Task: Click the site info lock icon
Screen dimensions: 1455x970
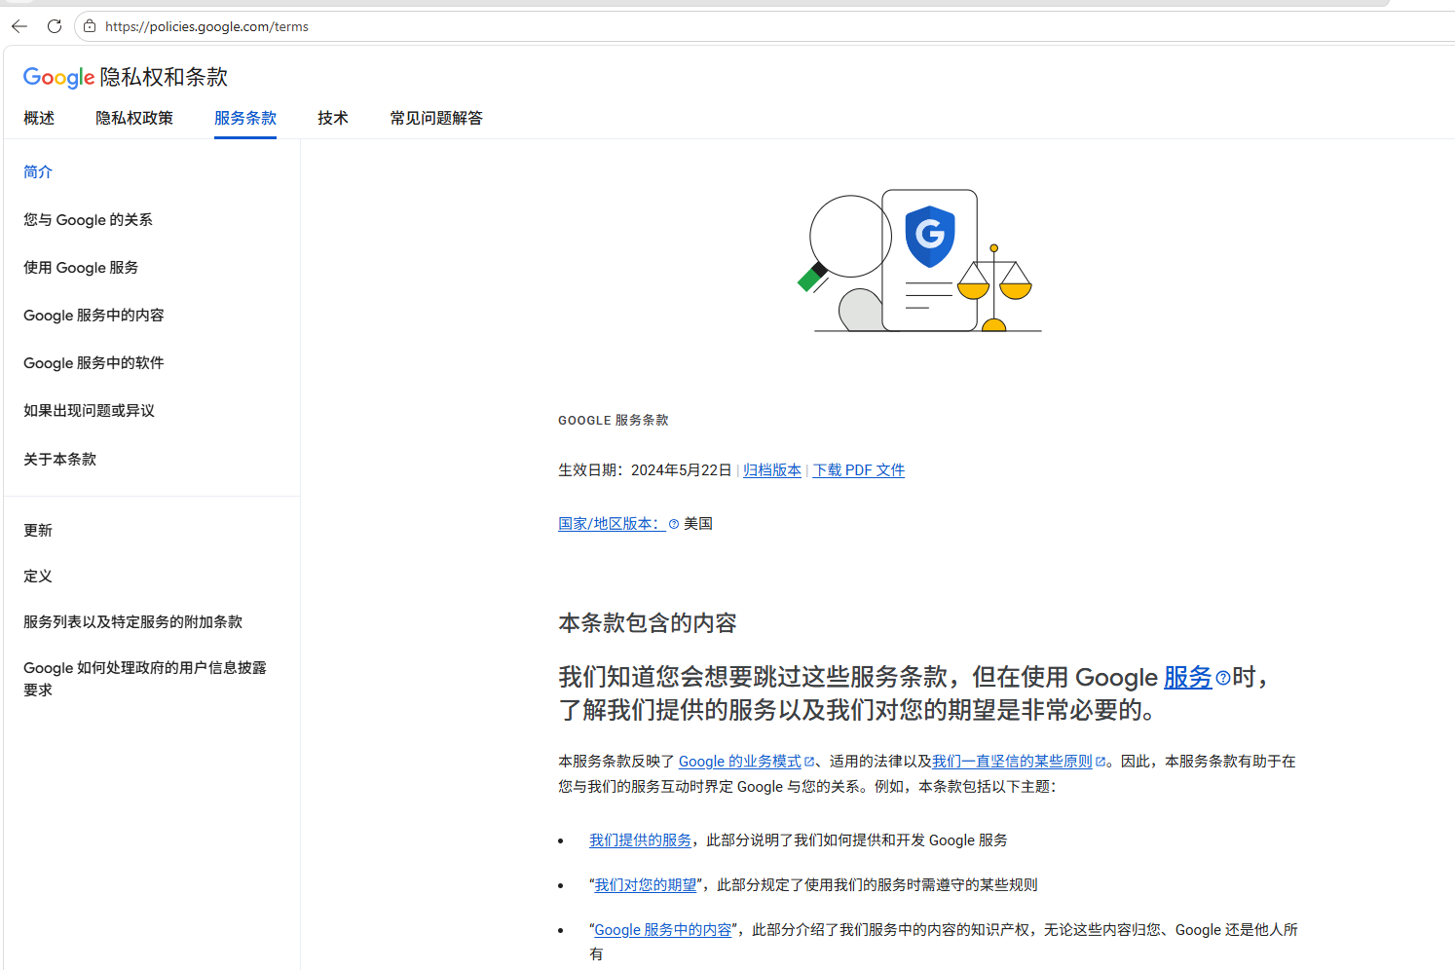Action: (90, 26)
